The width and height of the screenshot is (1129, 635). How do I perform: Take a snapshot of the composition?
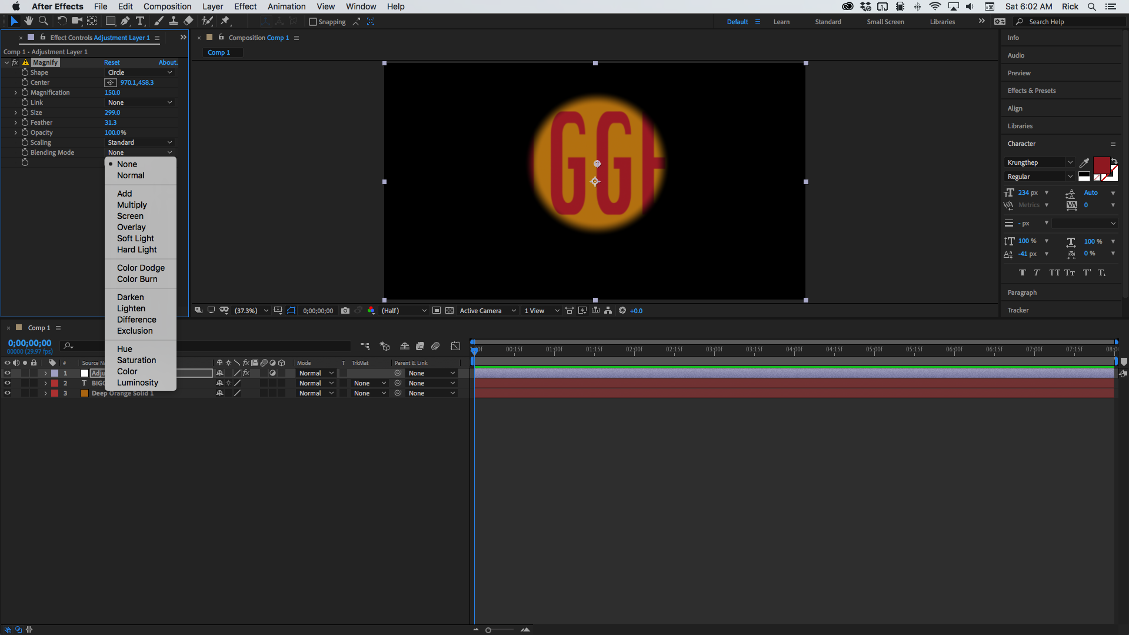pyautogui.click(x=345, y=311)
